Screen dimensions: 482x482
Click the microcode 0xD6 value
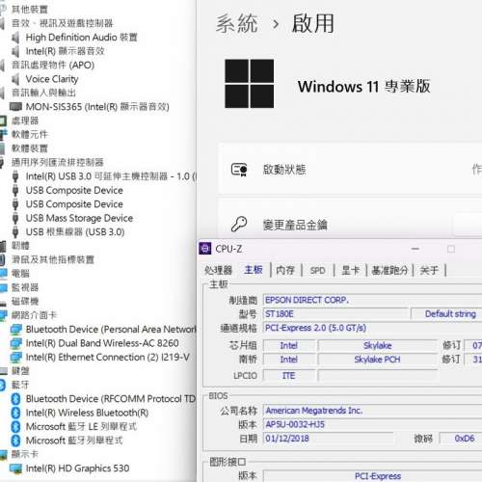[461, 439]
